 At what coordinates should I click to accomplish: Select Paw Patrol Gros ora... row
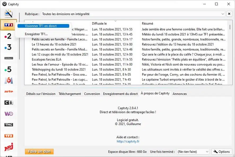pos(59,74)
